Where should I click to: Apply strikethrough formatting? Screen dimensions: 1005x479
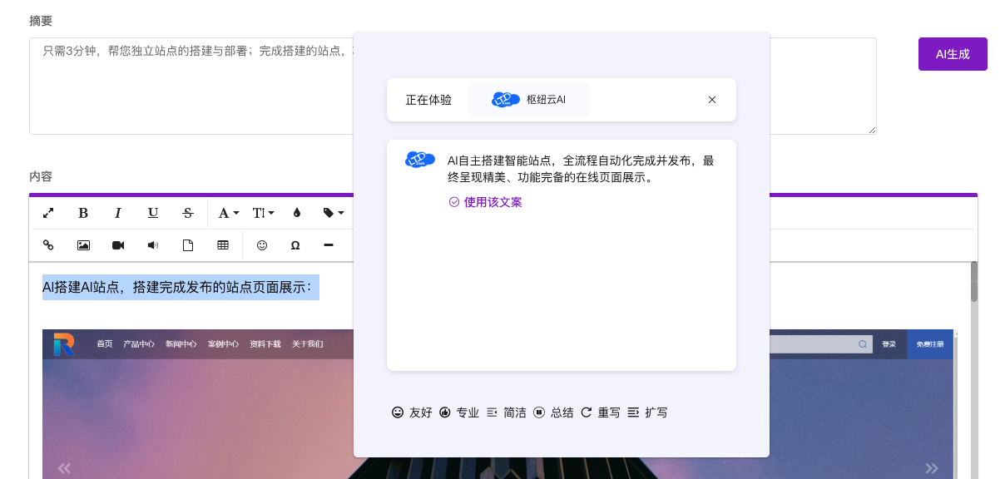pos(188,213)
